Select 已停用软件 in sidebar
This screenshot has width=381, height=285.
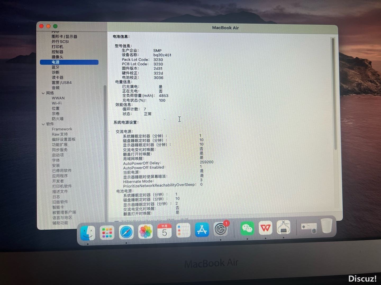click(62, 170)
